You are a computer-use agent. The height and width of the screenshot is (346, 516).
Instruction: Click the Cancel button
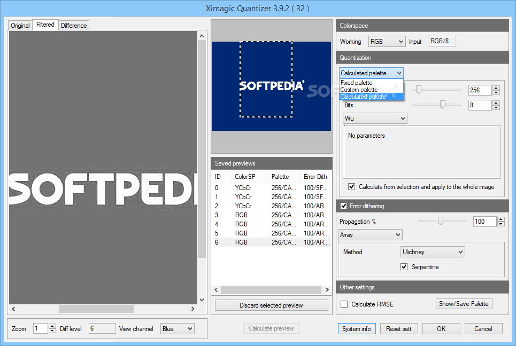483,328
